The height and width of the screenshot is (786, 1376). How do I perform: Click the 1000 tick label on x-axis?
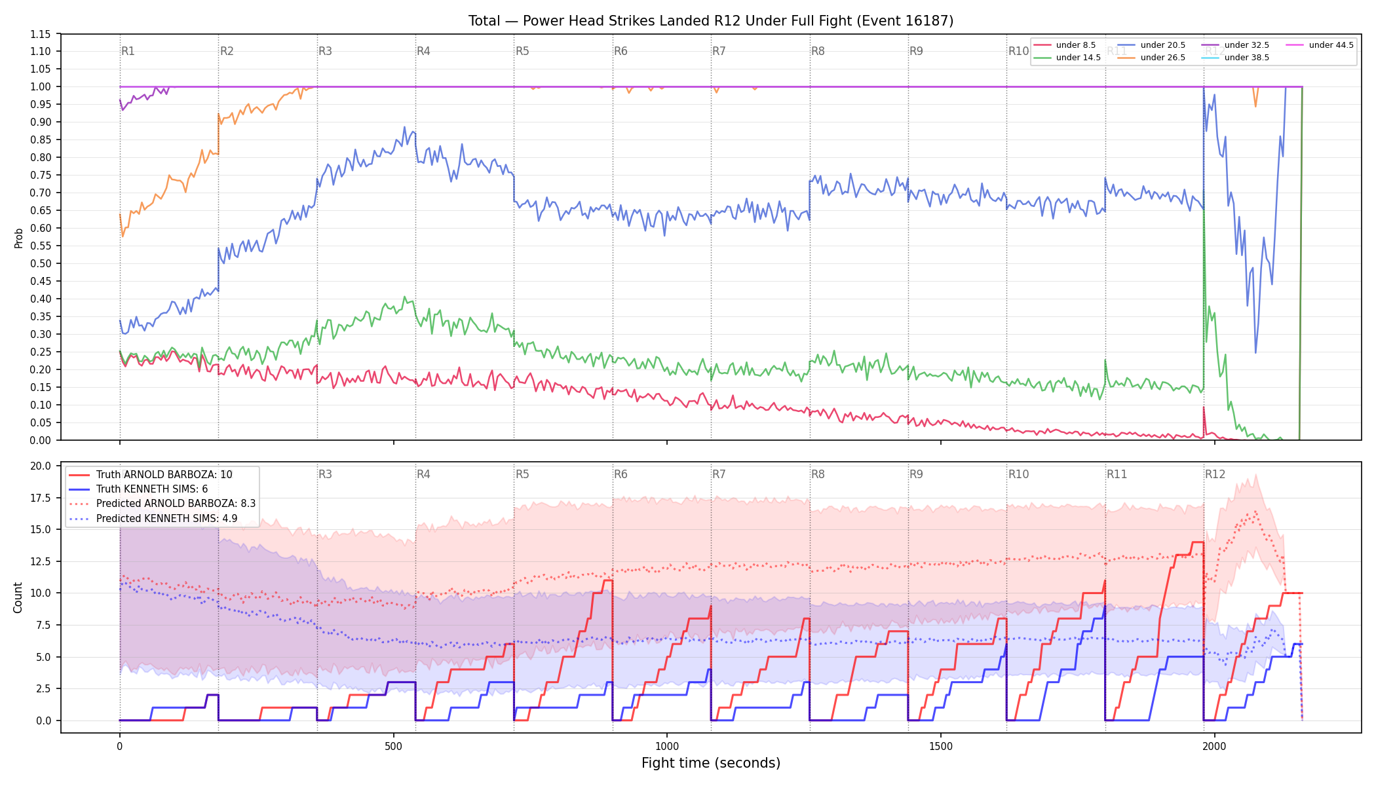pos(667,746)
